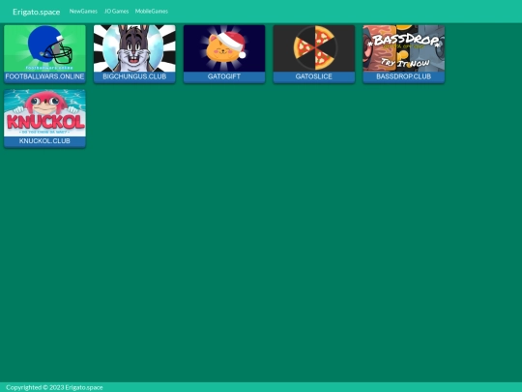Click the FOOTBALLWARS.ONLINE title label
The image size is (522, 392).
(44, 76)
